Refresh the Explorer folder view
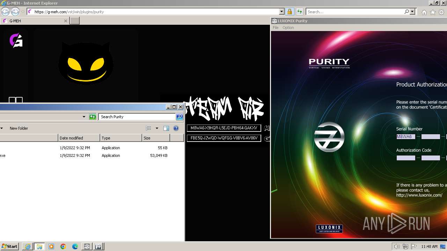447x251 pixels. pos(93,117)
